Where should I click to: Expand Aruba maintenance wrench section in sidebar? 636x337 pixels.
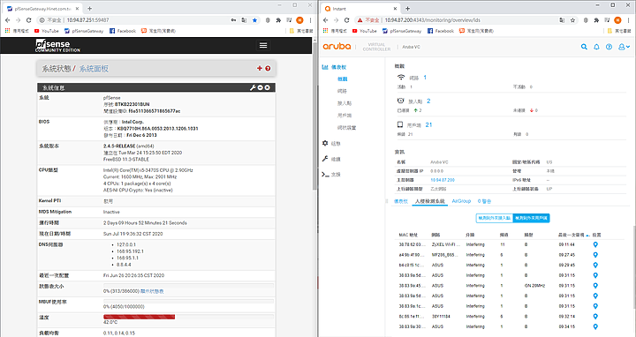331,159
